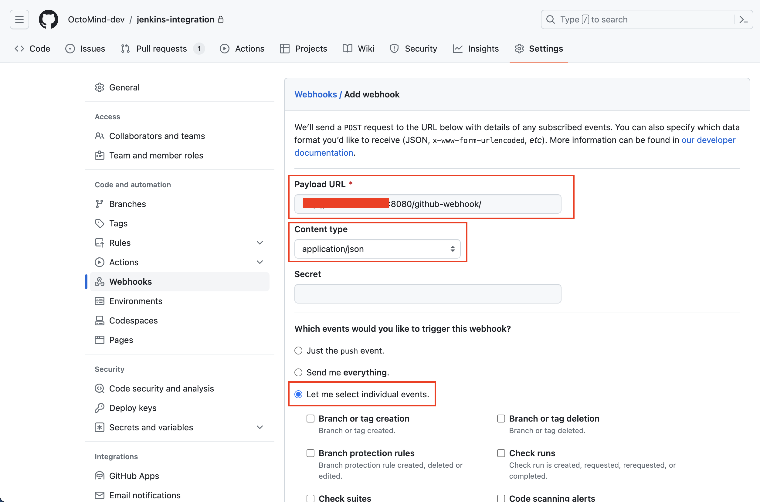Viewport: 760px width, 502px height.
Task: Click the Deploy keys key icon
Action: coord(100,408)
